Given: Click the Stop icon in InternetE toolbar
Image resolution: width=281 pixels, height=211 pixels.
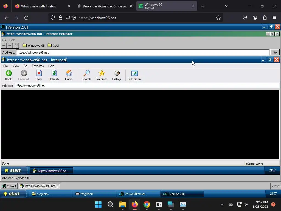Looking at the screenshot, I should [39, 73].
